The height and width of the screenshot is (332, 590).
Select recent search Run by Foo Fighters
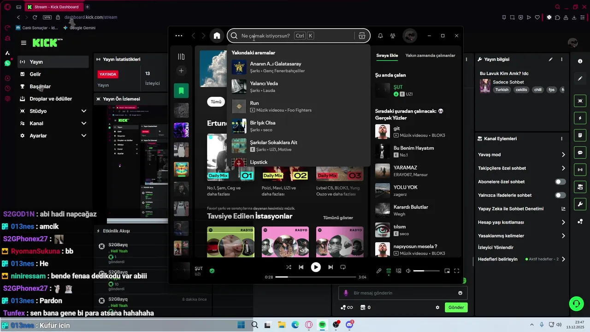tap(299, 107)
